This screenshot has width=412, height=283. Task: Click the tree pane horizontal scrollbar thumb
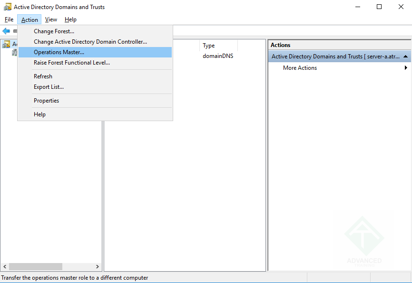pos(36,266)
